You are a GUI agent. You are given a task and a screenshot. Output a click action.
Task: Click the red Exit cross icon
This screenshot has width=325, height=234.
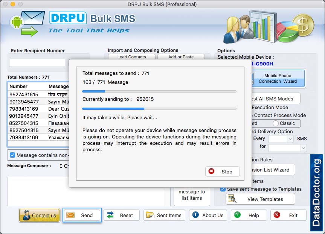point(277,215)
